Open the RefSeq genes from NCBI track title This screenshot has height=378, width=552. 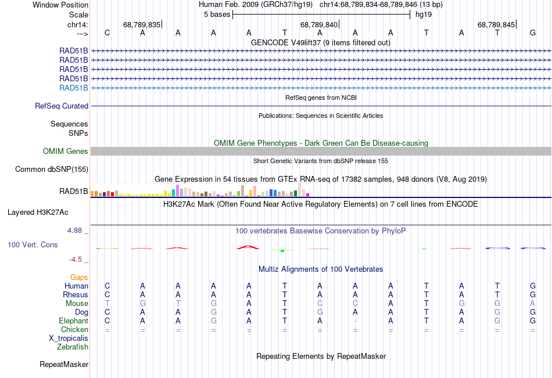[321, 98]
